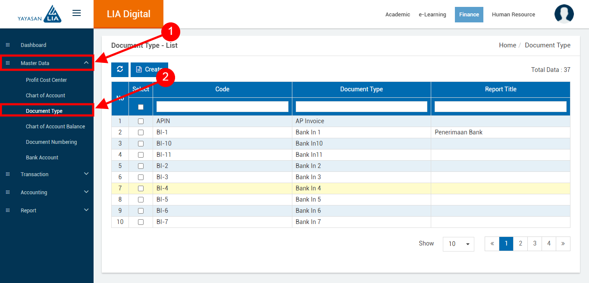
Task: Open Chart of Account in sidebar
Action: pos(45,96)
